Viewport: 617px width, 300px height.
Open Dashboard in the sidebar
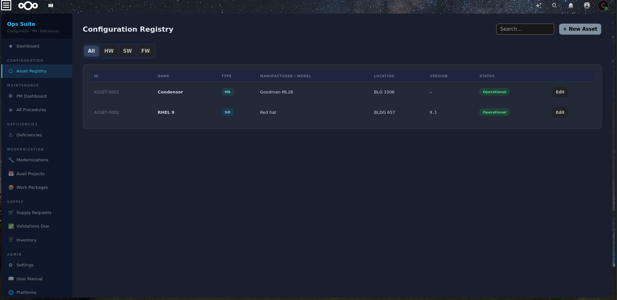click(37, 46)
